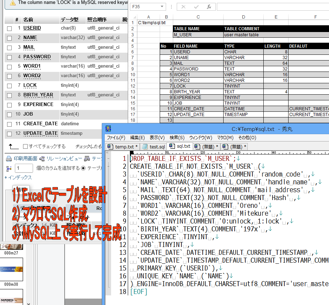Image resolution: width=329 pixels, height=305 pixels.
Task: Click the printer icon beside 印刷用画面
Action: (9, 158)
